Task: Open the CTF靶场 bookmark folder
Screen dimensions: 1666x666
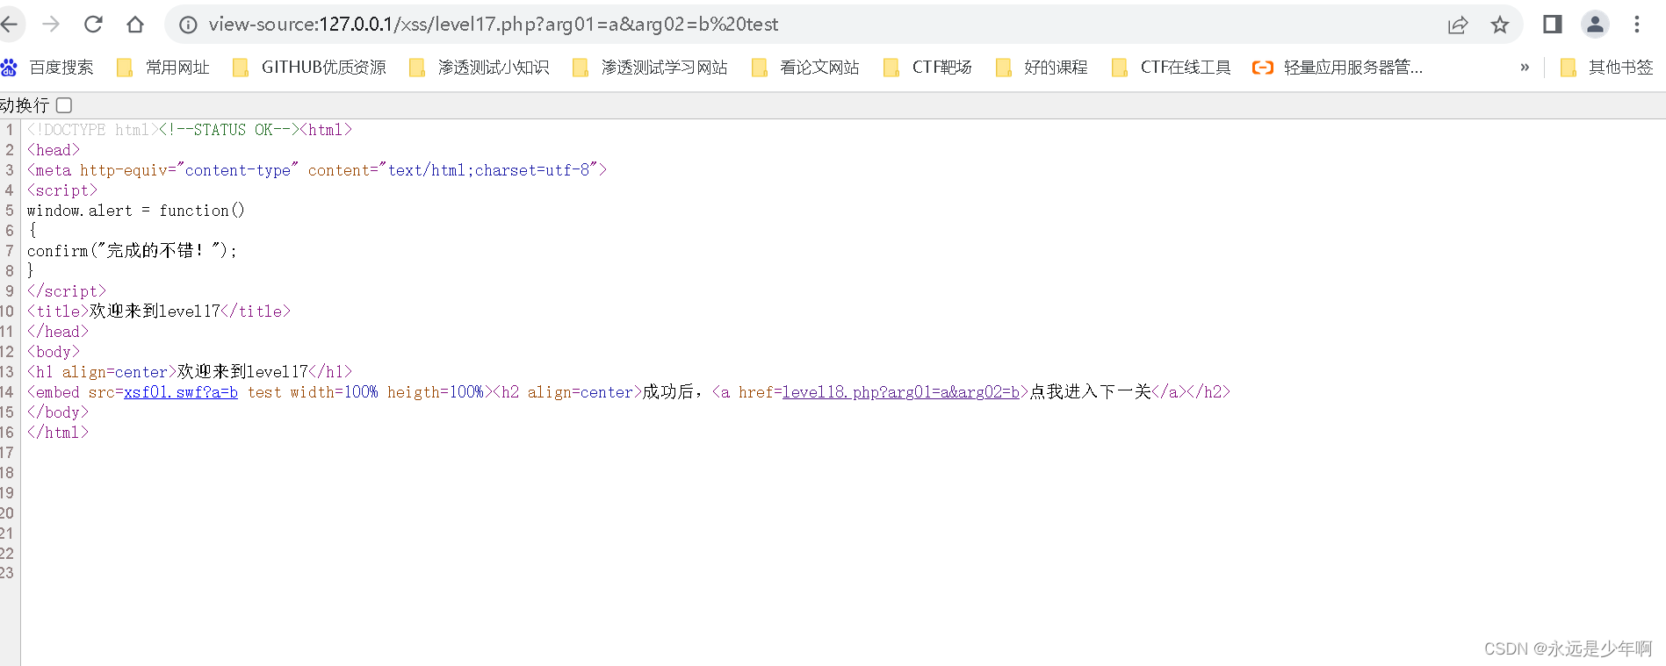Action: pos(927,68)
